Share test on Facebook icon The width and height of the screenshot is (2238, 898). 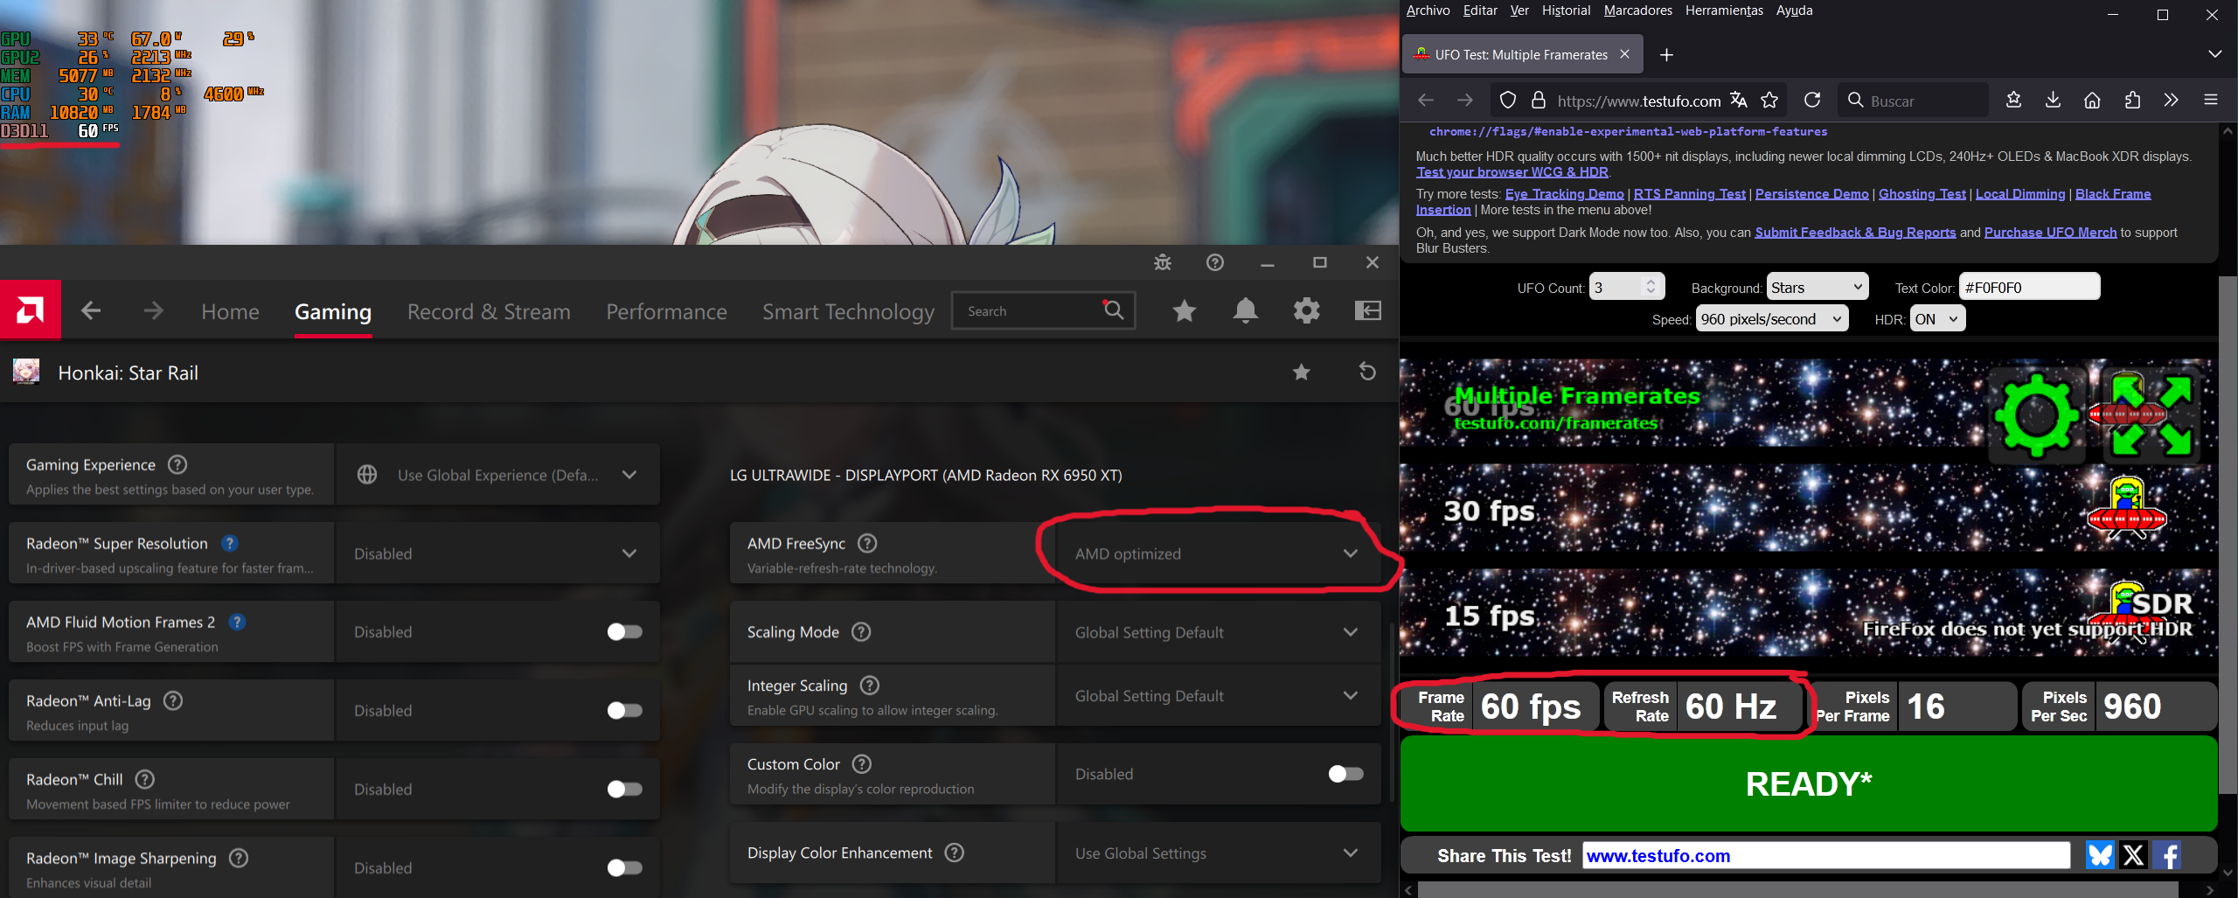pyautogui.click(x=2166, y=855)
